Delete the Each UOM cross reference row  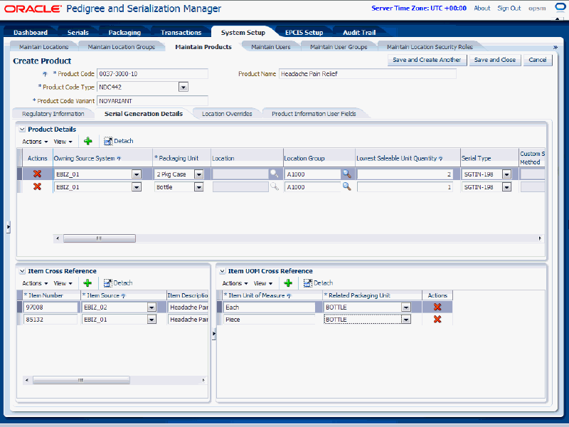[x=437, y=307]
